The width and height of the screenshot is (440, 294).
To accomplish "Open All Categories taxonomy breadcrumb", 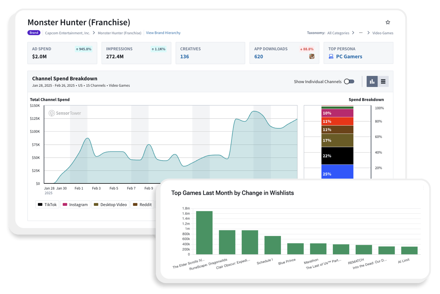I will [x=338, y=33].
